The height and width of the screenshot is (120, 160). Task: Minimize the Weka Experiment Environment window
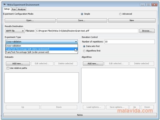[143, 5]
